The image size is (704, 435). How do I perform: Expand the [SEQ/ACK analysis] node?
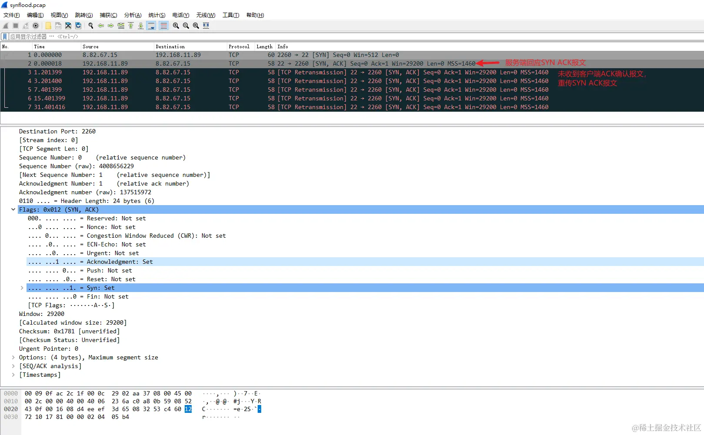tap(13, 366)
